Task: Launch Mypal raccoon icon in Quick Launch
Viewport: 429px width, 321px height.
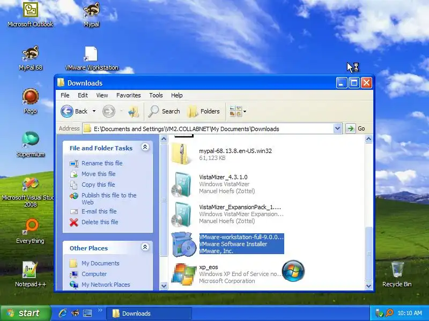Action: pos(75,313)
